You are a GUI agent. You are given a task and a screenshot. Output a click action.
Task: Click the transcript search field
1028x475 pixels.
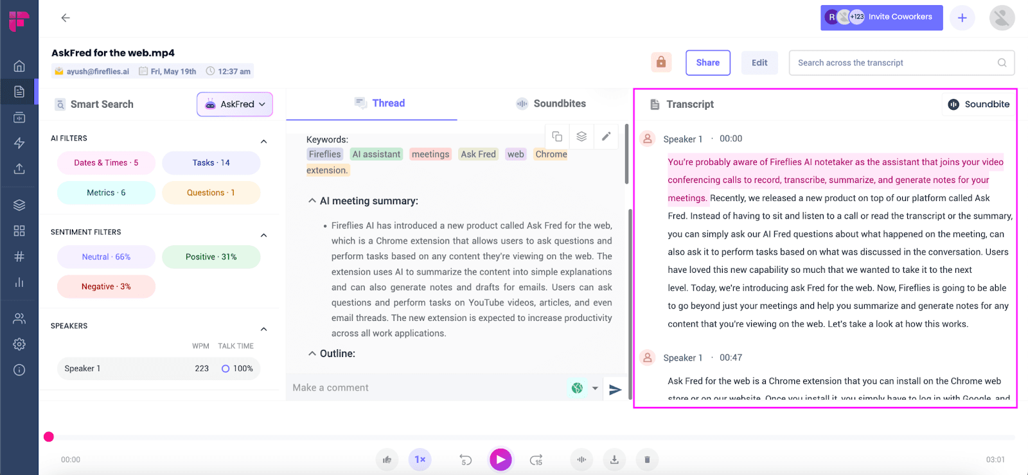[x=902, y=63]
